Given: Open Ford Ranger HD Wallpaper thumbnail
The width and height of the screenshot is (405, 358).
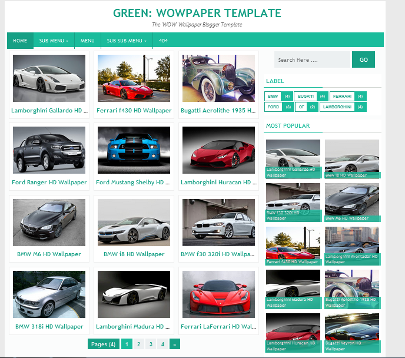Looking at the screenshot, I should point(49,150).
